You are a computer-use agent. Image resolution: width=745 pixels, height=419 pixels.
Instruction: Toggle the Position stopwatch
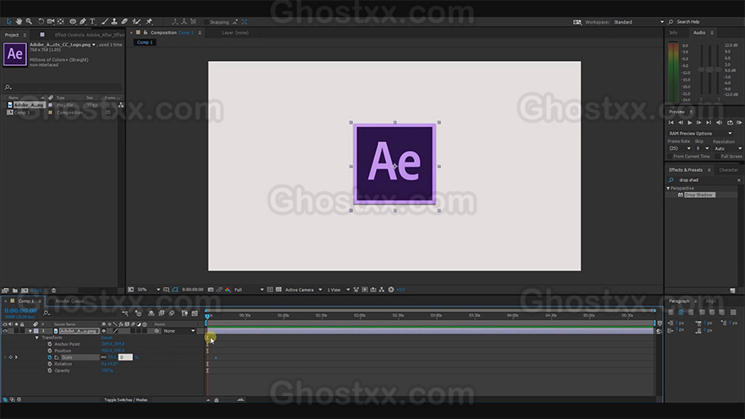click(x=49, y=350)
